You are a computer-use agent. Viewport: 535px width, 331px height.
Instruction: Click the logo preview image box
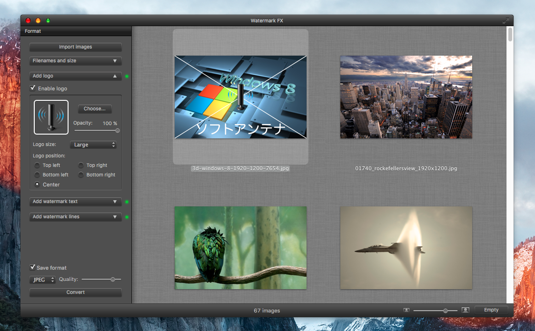[x=51, y=117]
